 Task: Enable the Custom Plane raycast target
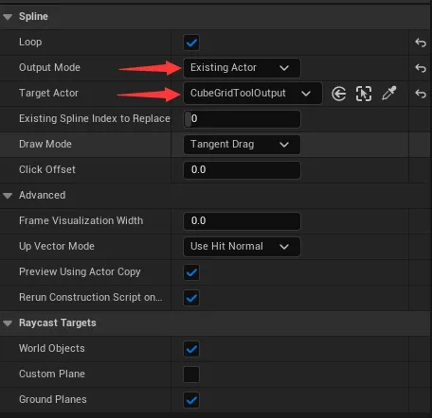[191, 374]
